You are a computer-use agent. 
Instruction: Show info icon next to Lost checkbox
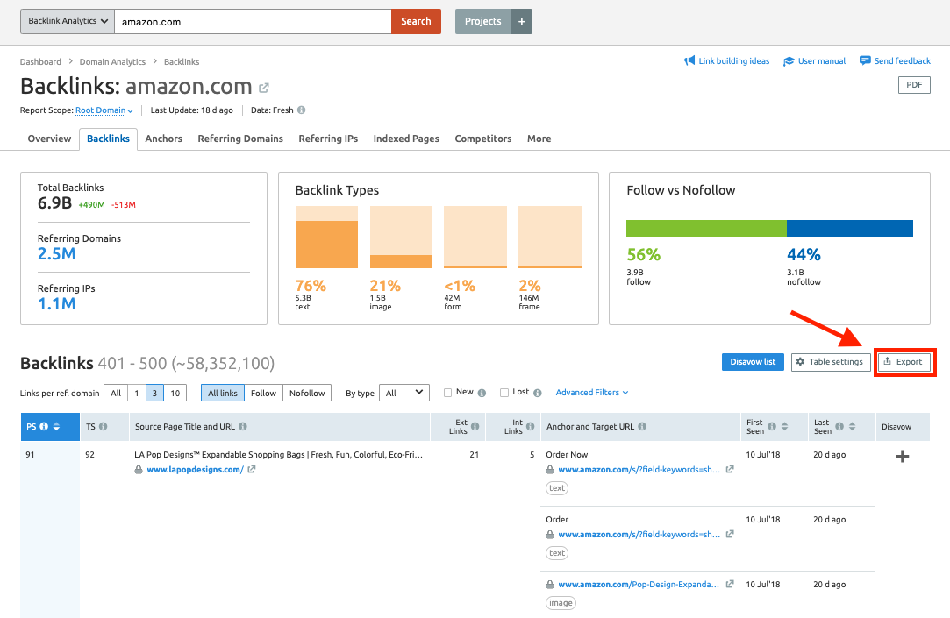538,393
